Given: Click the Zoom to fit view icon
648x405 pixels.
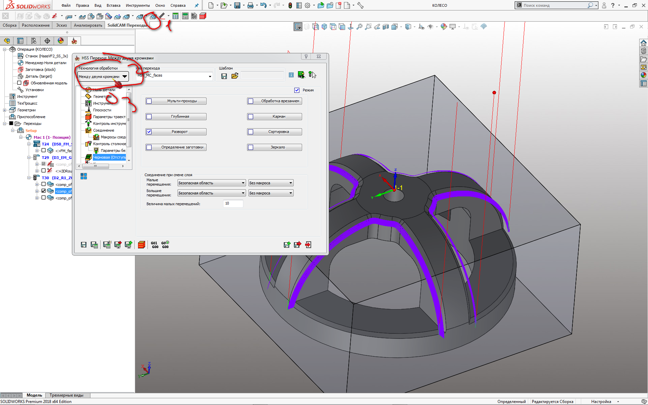Looking at the screenshot, I should (359, 27).
